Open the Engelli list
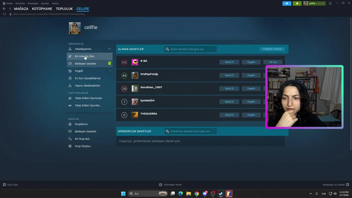Screen dimensions: 352x198 click(x=89, y=71)
